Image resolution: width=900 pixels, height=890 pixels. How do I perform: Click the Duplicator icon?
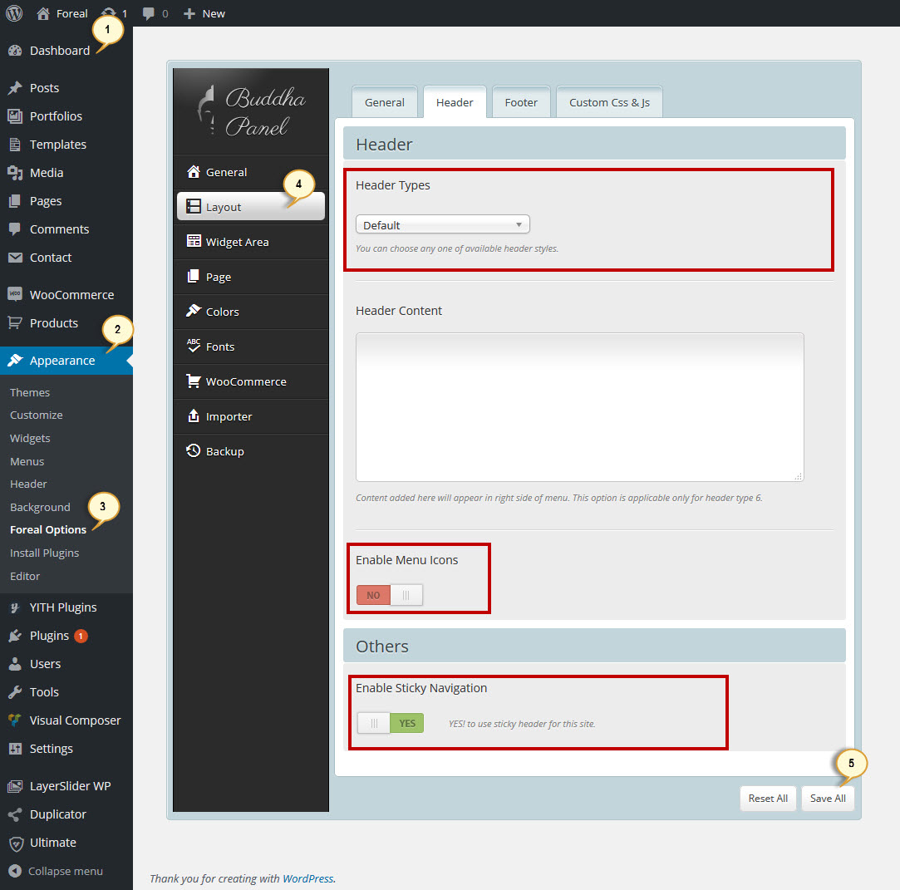pos(16,814)
